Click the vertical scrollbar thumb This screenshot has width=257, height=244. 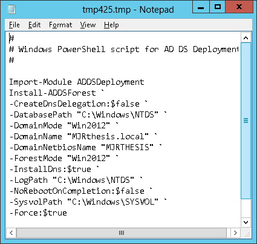[246, 120]
